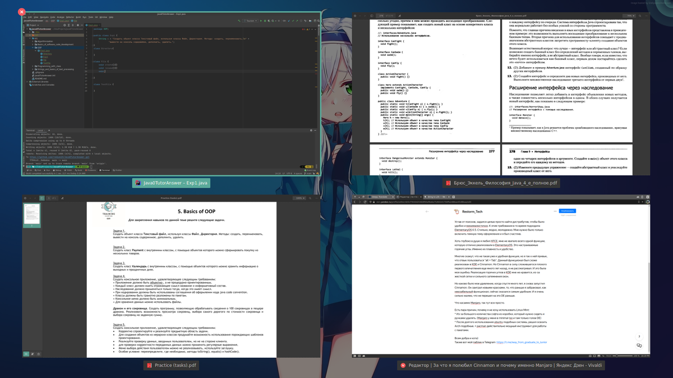Select the TextFile class in IntelliJ project tree

pos(45,63)
